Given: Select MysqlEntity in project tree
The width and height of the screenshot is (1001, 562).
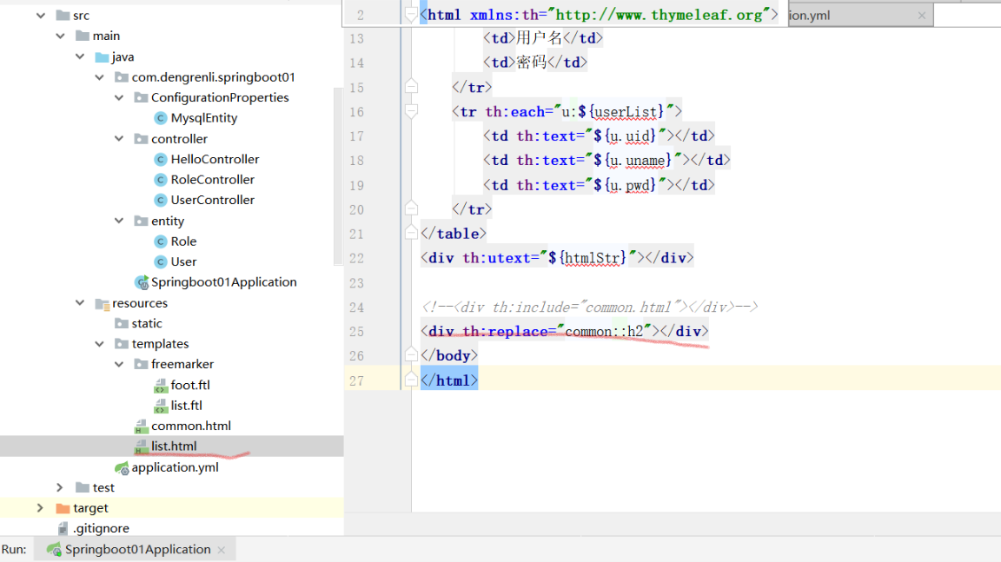Looking at the screenshot, I should click(x=203, y=118).
